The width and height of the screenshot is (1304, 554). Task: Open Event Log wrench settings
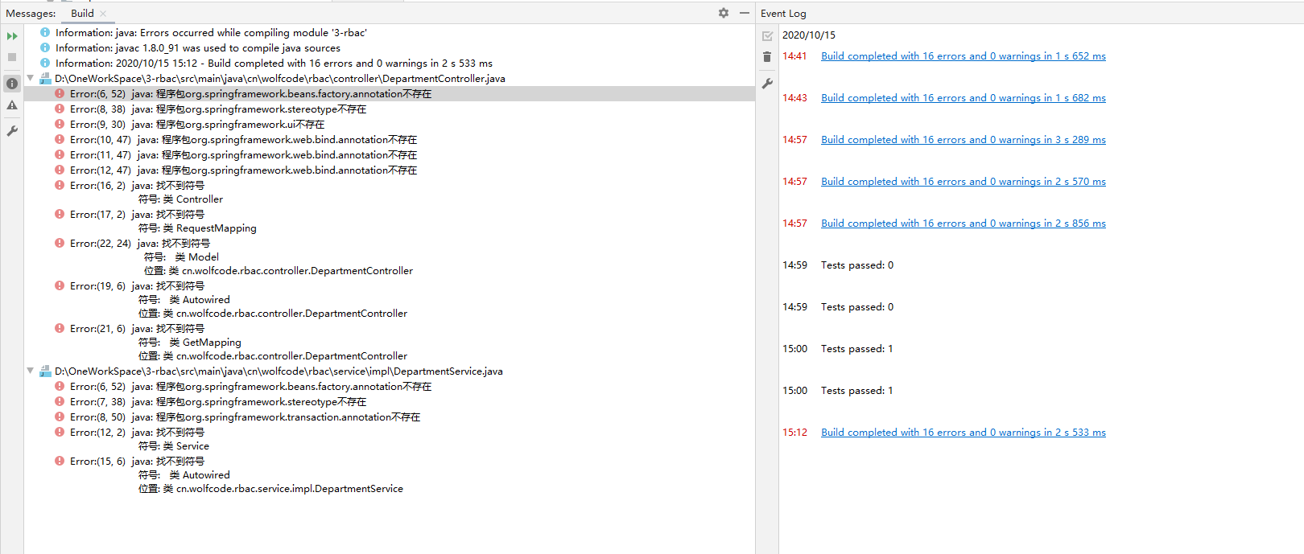pos(767,84)
